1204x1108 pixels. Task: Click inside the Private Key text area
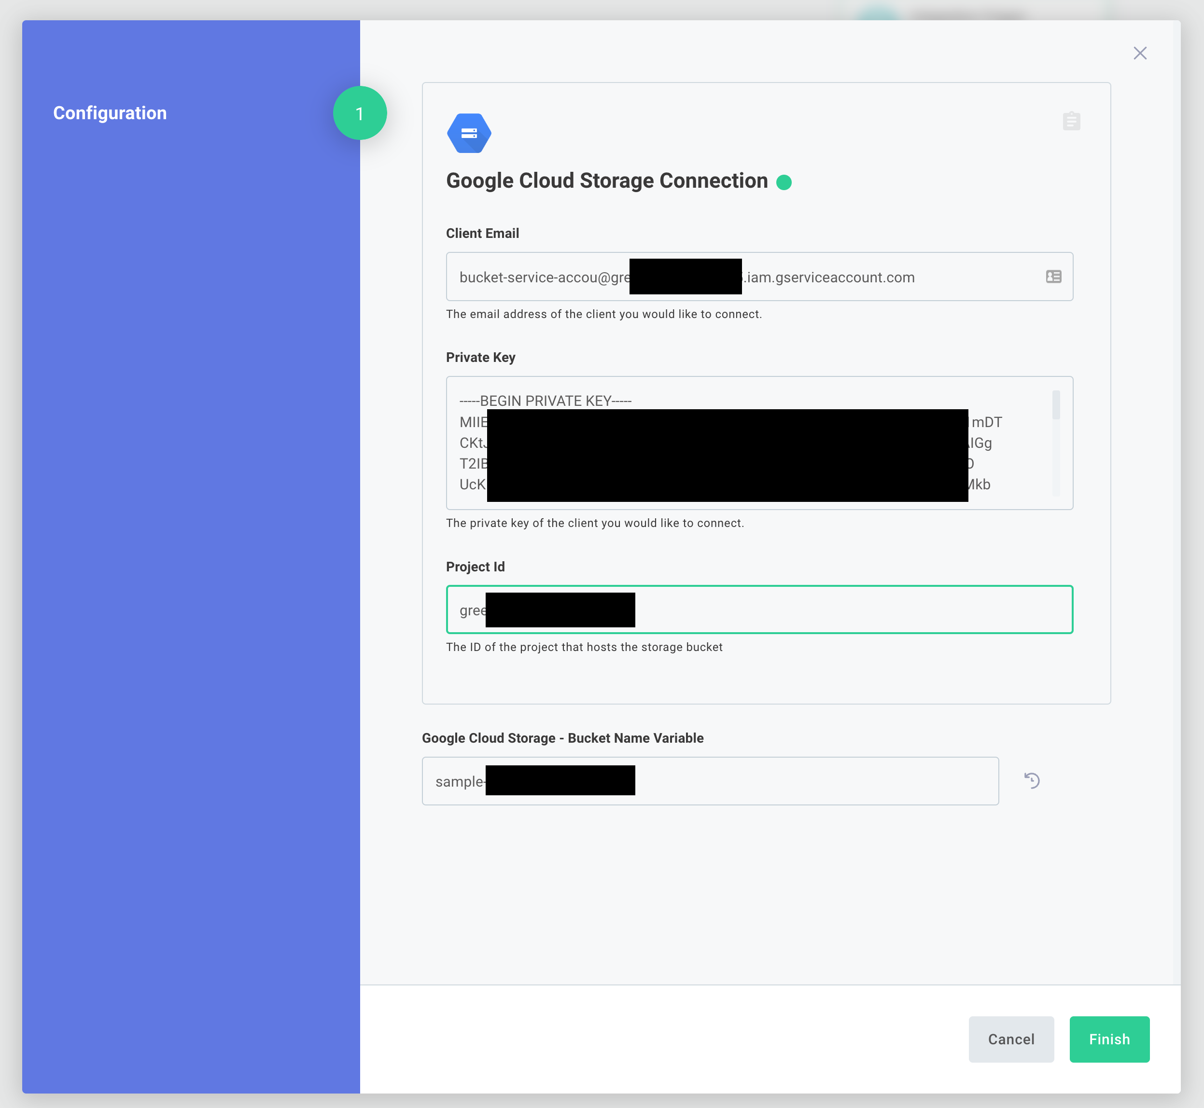[759, 443]
